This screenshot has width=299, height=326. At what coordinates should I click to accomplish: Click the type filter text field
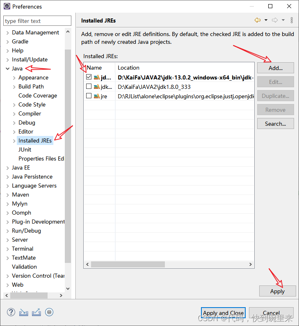pyautogui.click(x=37, y=21)
